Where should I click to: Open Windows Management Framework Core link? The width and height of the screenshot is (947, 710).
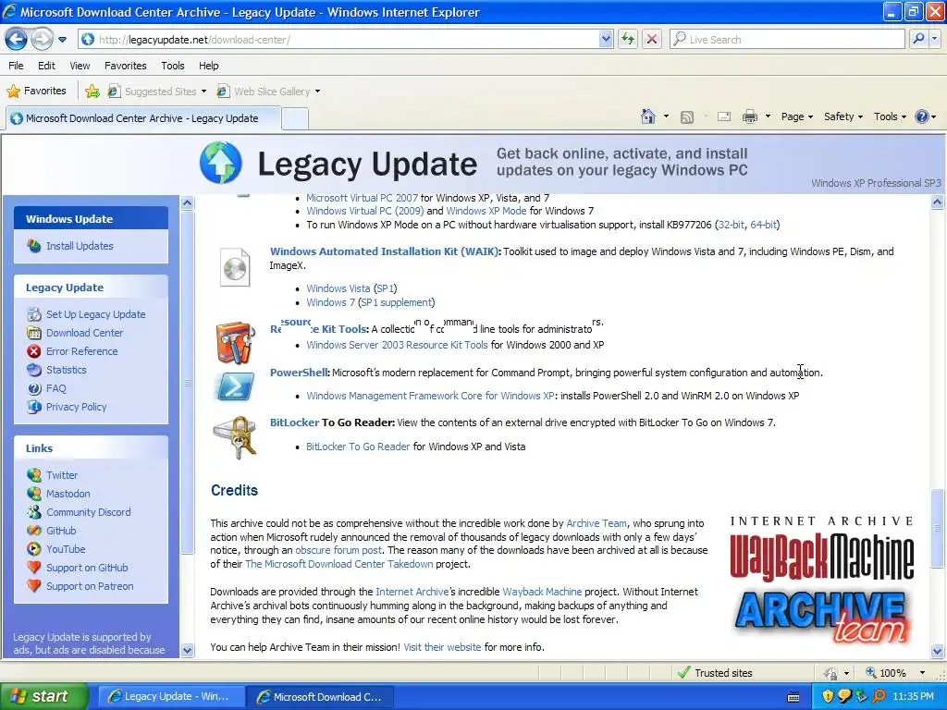coord(430,396)
